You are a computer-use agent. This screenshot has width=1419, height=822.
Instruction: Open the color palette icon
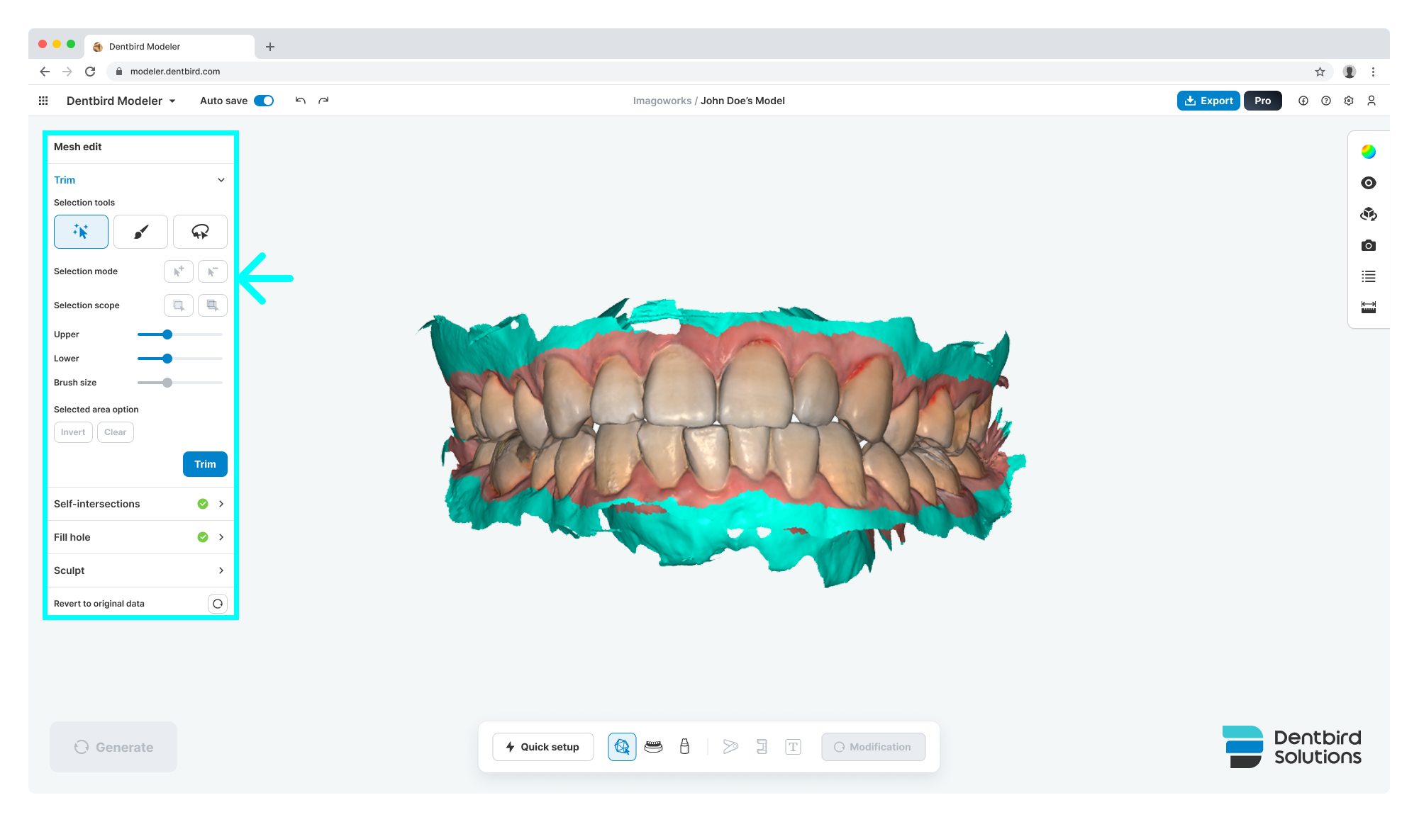coord(1368,152)
